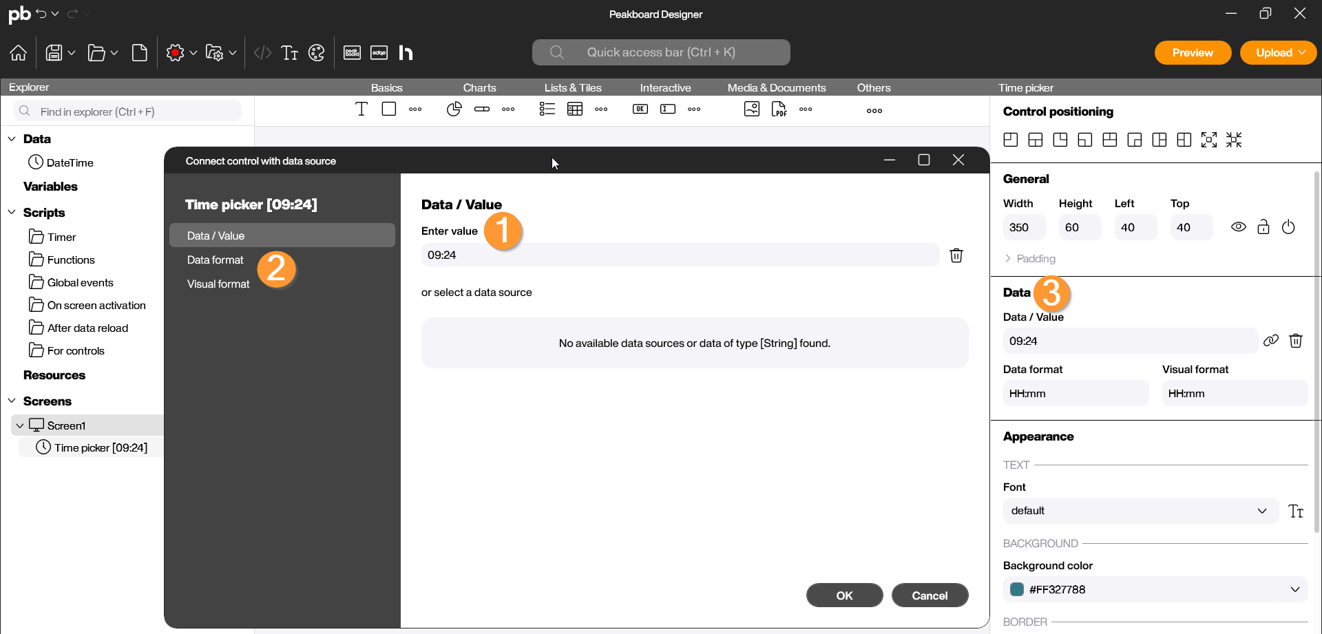
Task: Switch to Data format in dialog sidebar
Action: (x=216, y=260)
